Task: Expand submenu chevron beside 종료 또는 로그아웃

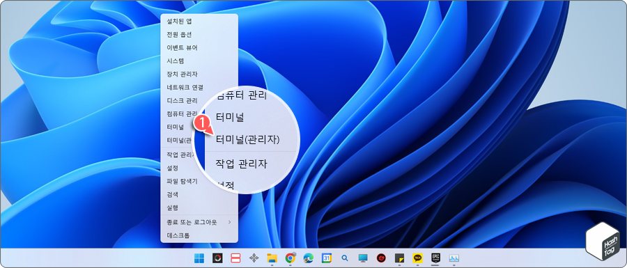Action: (229, 221)
